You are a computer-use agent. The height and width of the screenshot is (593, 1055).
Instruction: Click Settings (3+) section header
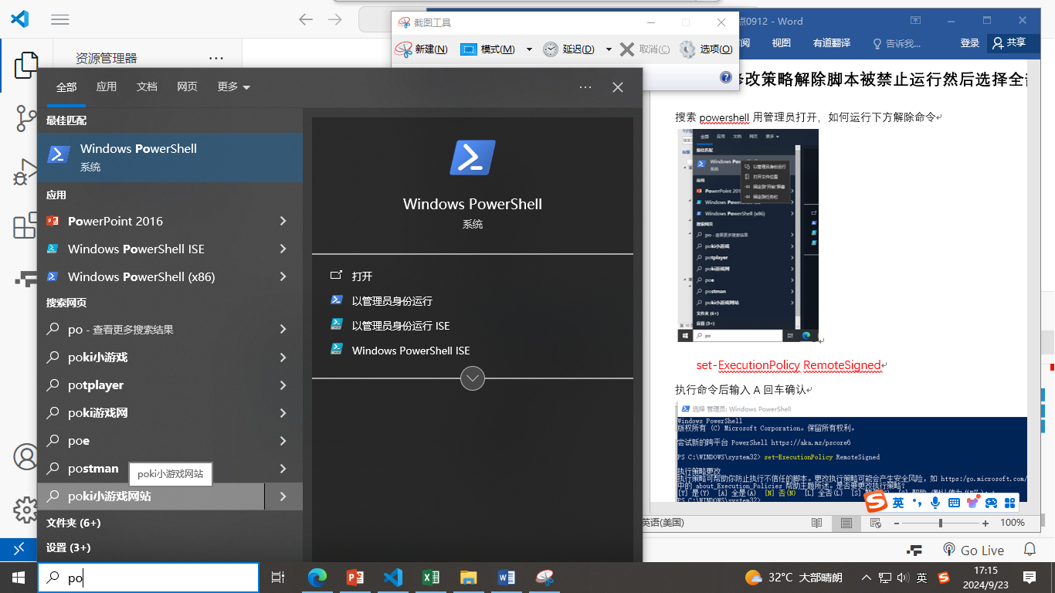tap(68, 547)
